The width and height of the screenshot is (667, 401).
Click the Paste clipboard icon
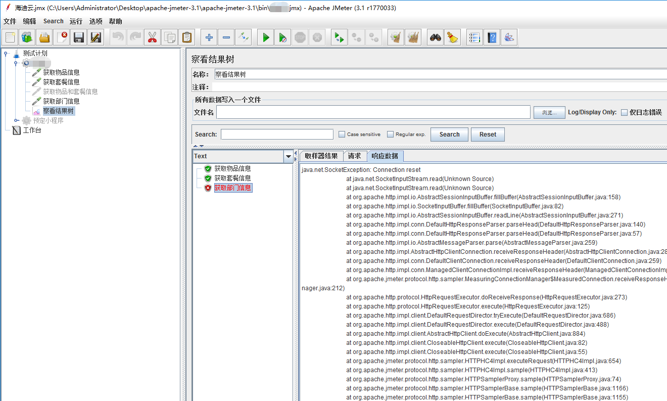[x=186, y=37]
